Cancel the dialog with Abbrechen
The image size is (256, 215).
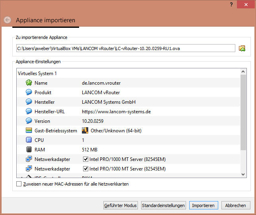tap(236, 205)
